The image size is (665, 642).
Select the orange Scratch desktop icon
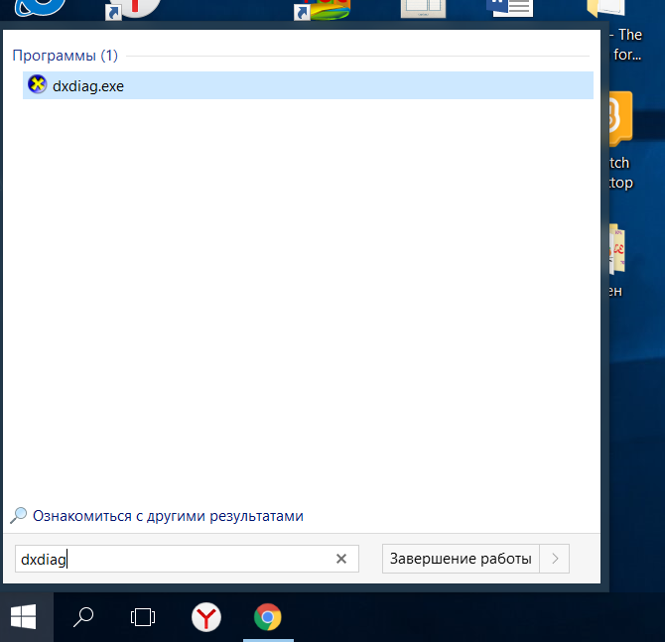(x=620, y=119)
